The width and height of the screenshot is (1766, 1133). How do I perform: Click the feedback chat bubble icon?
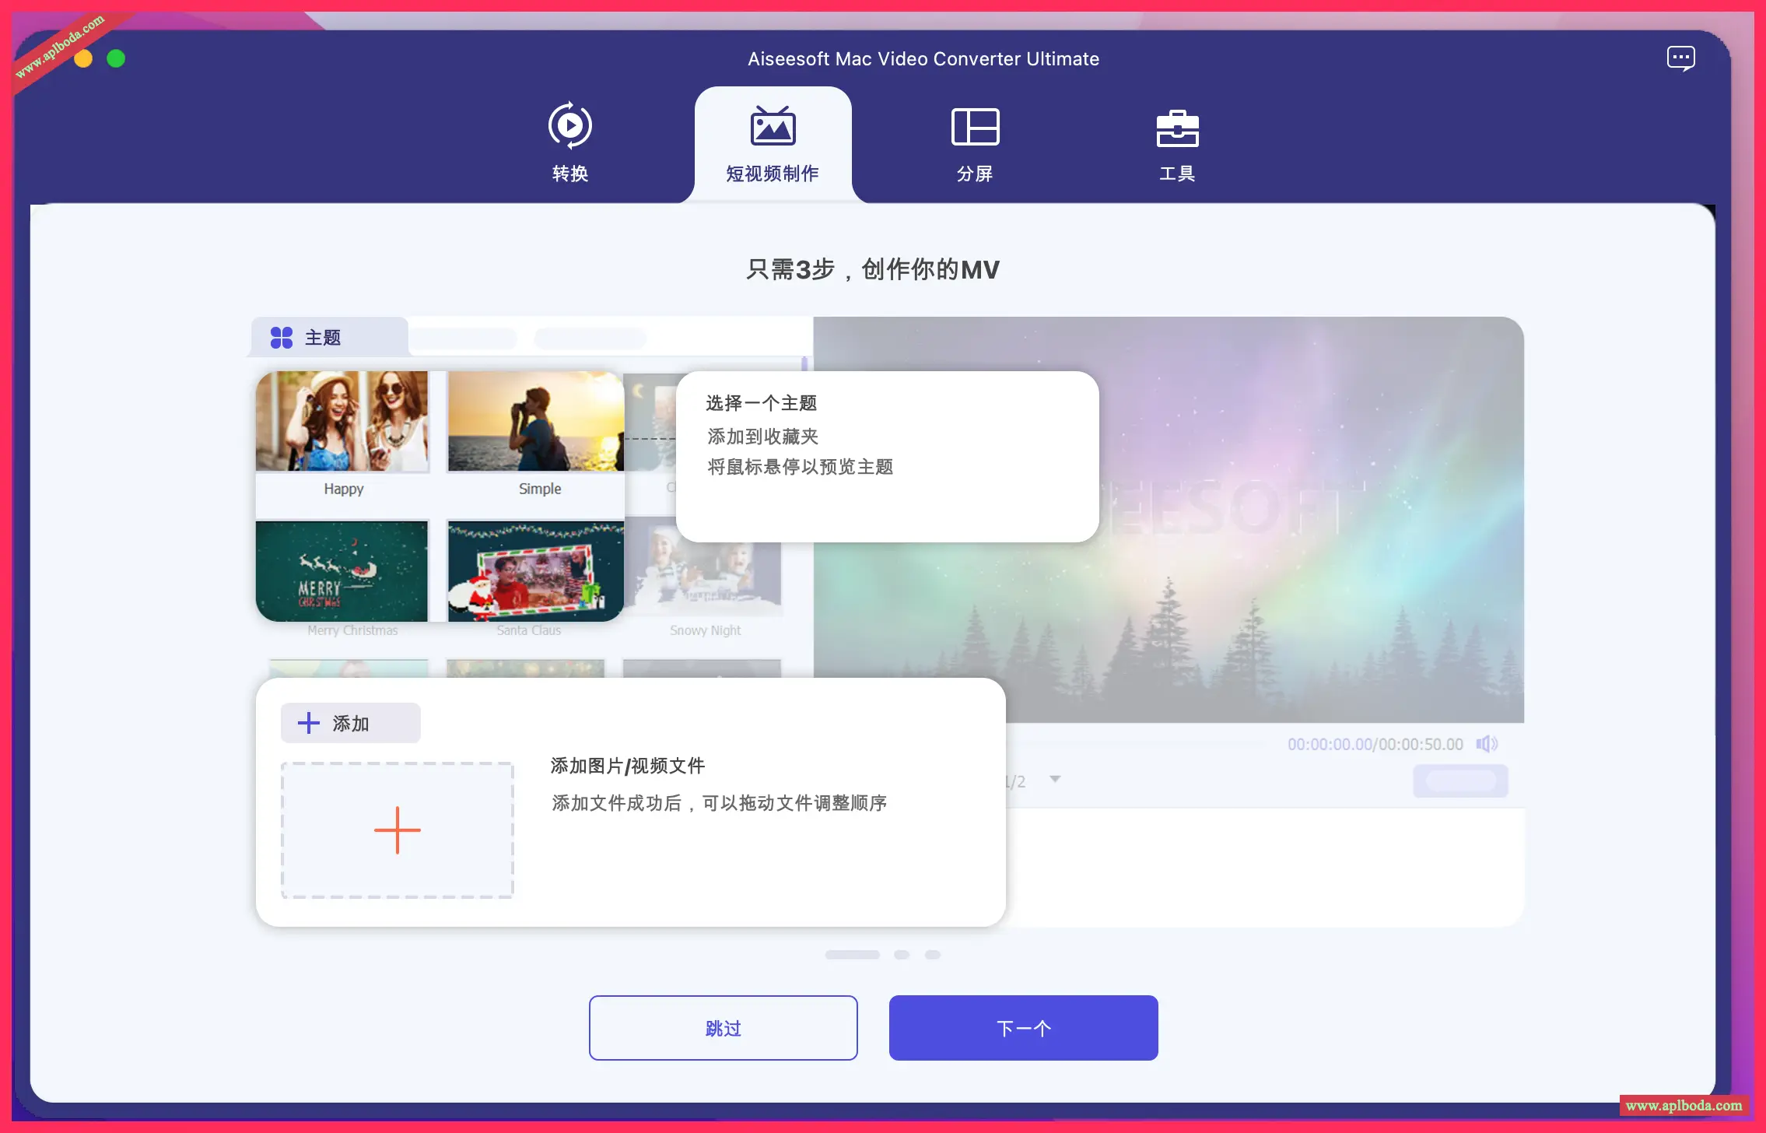pos(1680,58)
